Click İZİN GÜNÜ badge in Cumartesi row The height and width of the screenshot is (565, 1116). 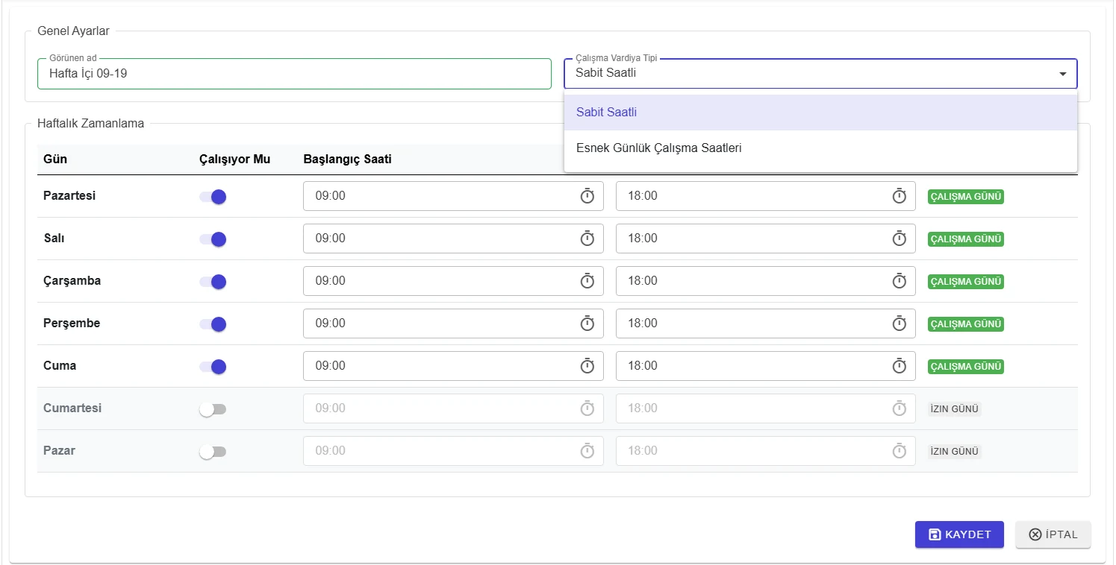coord(954,409)
